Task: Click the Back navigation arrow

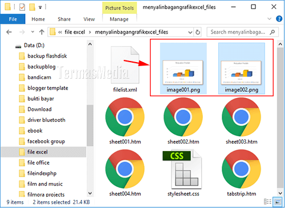Action: [9, 32]
